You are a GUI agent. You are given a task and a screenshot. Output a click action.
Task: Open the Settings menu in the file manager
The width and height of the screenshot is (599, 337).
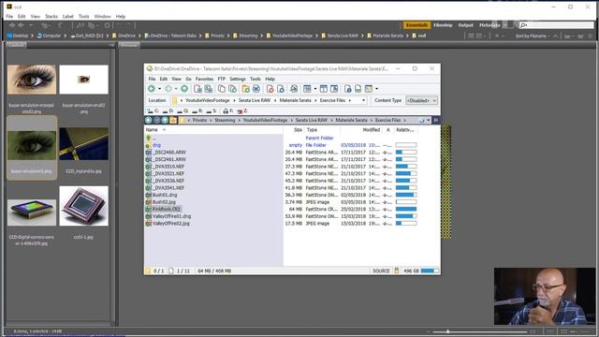coord(238,79)
